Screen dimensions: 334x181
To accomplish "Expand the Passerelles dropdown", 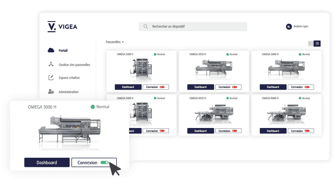I will [115, 42].
